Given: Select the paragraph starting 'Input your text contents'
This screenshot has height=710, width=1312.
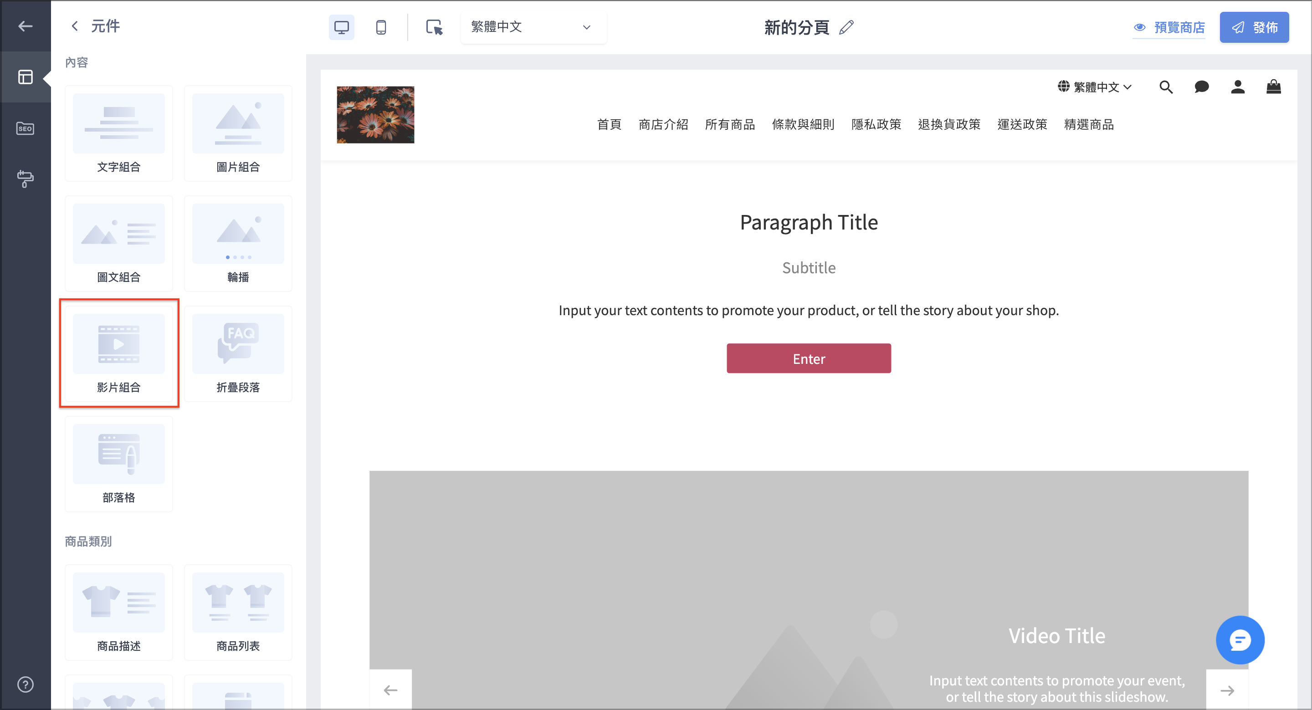Looking at the screenshot, I should coord(809,310).
